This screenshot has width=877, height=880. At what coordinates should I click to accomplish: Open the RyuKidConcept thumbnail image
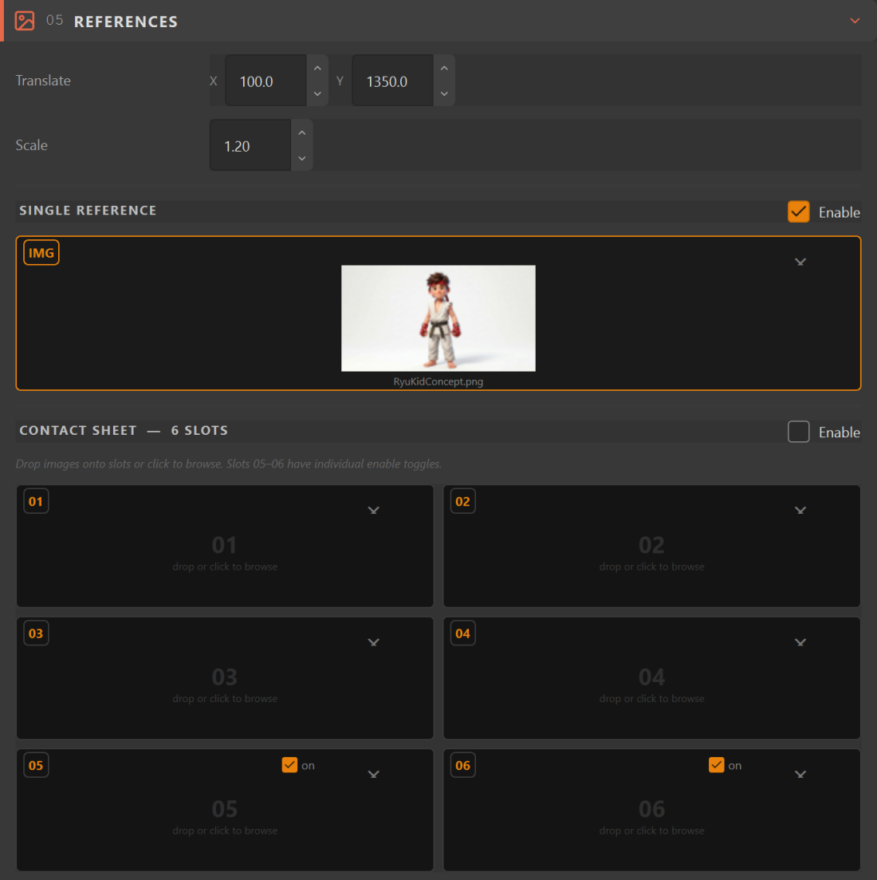pyautogui.click(x=438, y=318)
